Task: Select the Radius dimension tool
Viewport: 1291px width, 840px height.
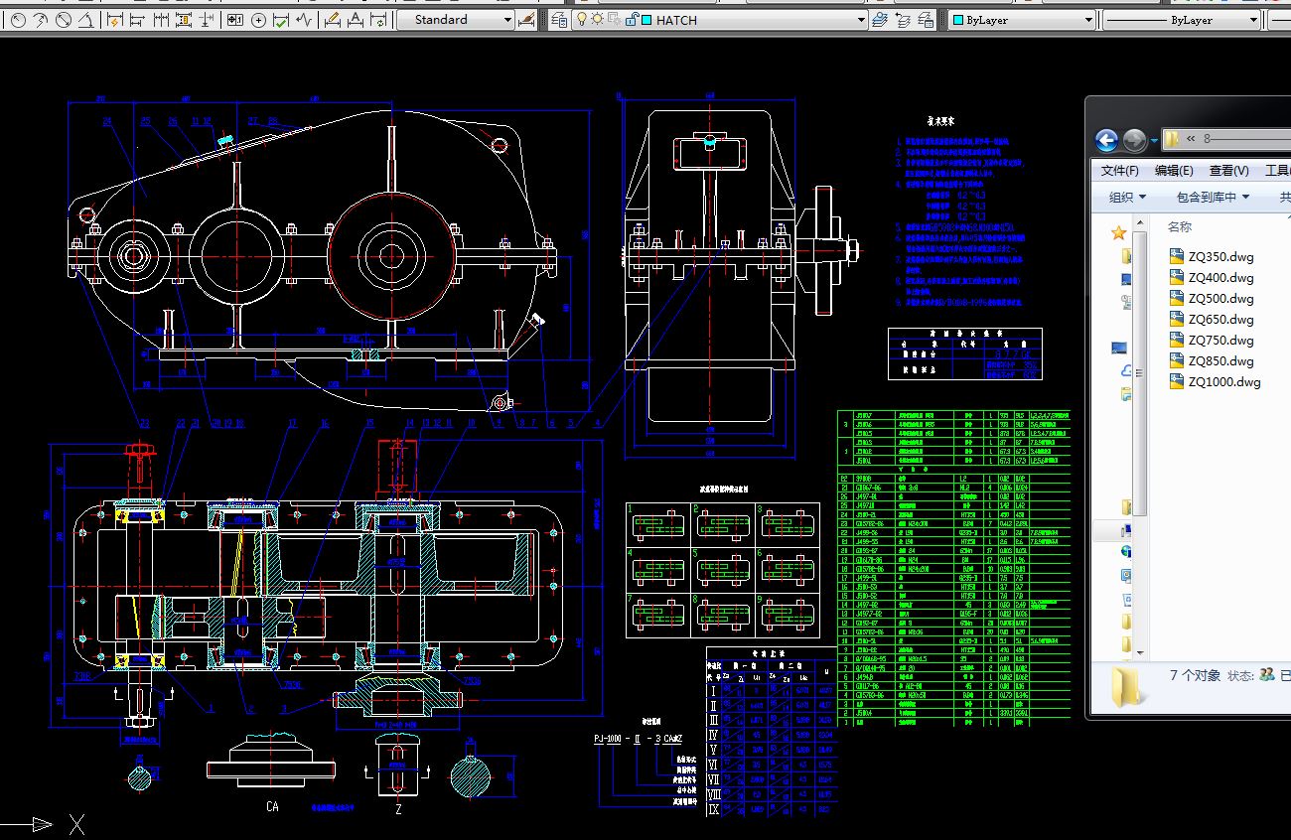Action: pos(19,20)
